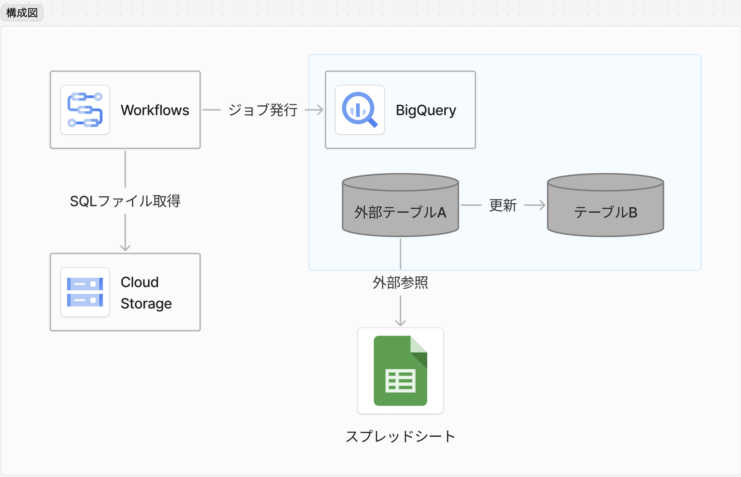Click the arrowhead pointing to BigQuery
The width and height of the screenshot is (741, 477).
pyautogui.click(x=320, y=110)
